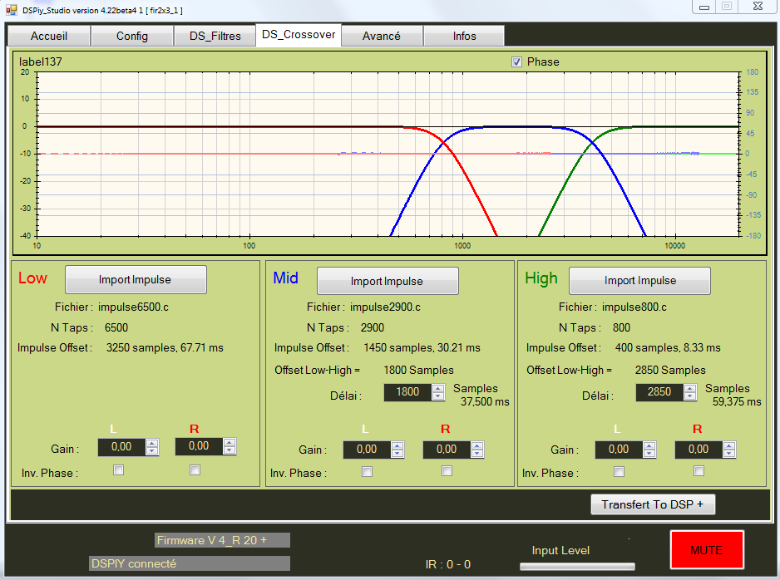Viewport: 780px width, 580px height.
Task: Go to the Accueil tab
Action: coord(48,36)
